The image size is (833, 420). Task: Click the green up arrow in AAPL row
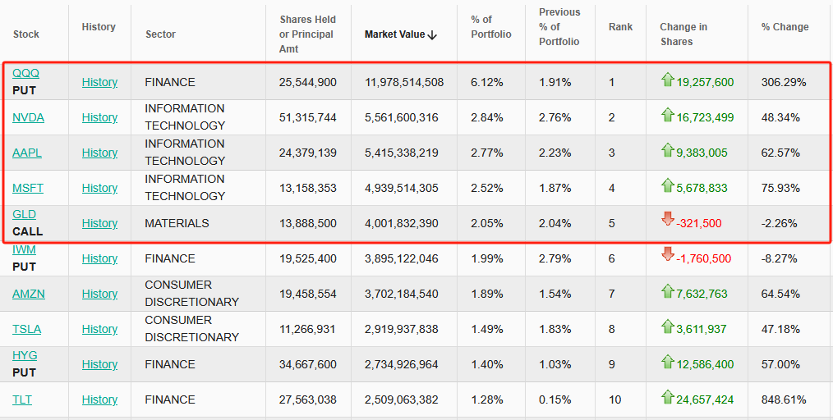point(667,151)
